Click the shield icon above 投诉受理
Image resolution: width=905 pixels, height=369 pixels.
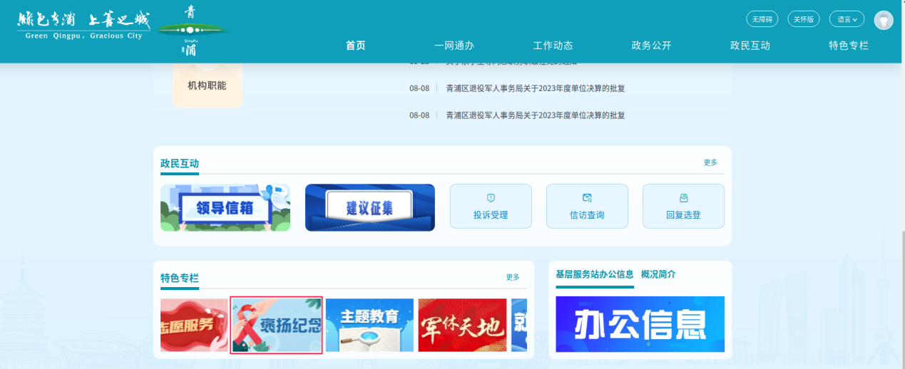click(490, 198)
